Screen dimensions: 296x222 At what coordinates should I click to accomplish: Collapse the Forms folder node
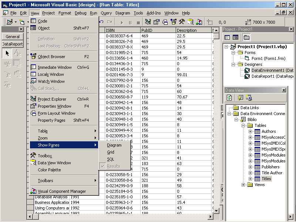coord(233,53)
